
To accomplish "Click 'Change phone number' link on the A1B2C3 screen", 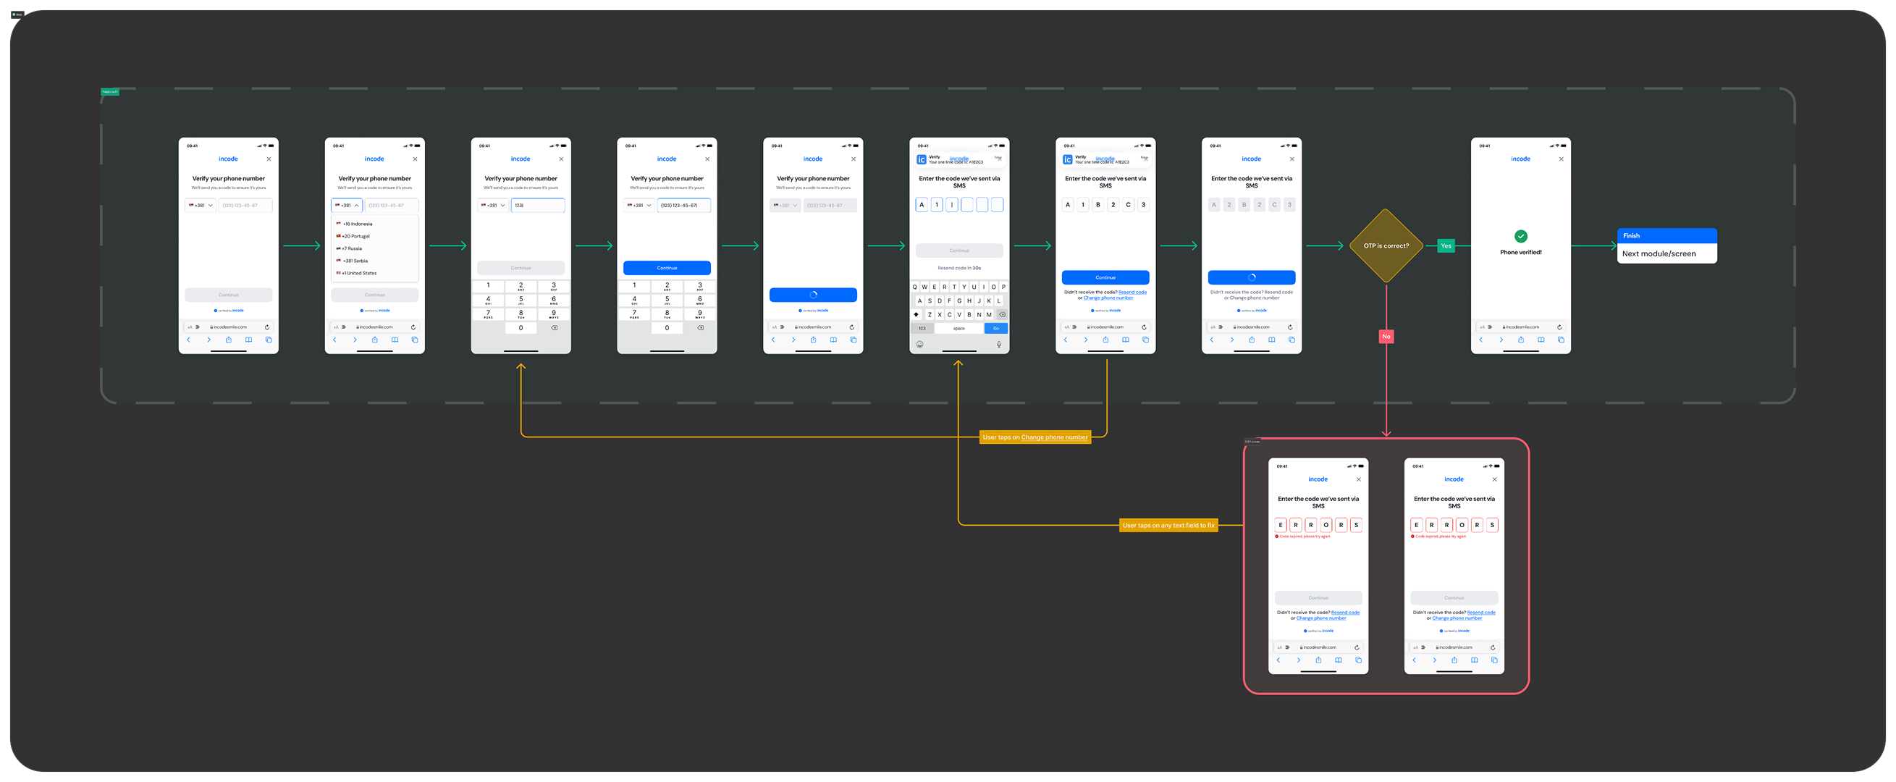I will click(1108, 298).
